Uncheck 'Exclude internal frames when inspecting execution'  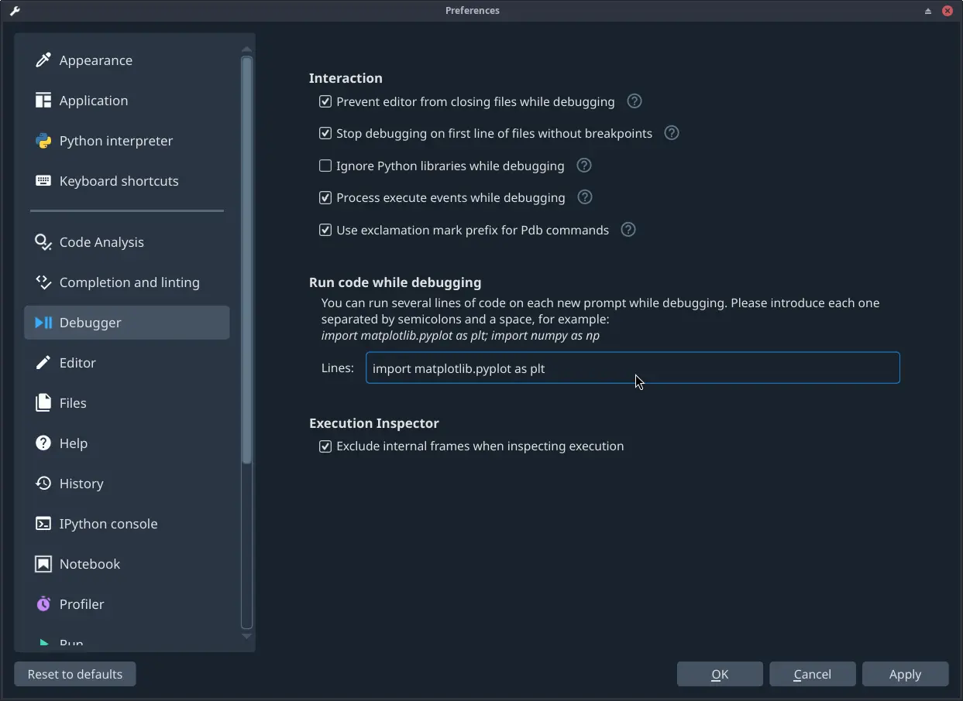pyautogui.click(x=325, y=446)
